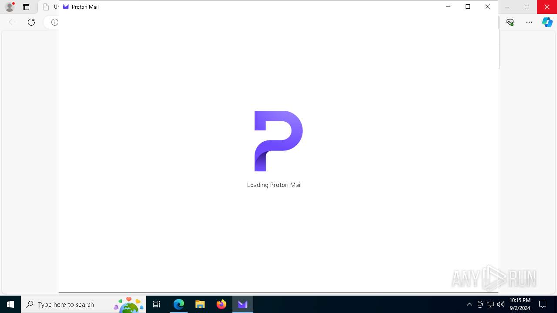The image size is (557, 313).
Task: Open notification center icon
Action: [543, 304]
